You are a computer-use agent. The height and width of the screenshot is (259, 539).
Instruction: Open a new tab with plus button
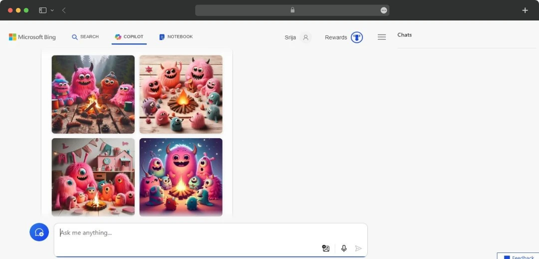[525, 10]
